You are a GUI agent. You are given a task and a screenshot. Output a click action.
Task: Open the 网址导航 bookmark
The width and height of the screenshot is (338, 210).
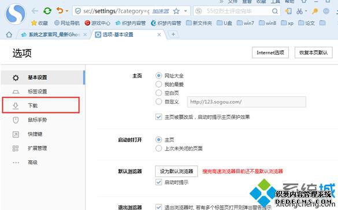67,23
